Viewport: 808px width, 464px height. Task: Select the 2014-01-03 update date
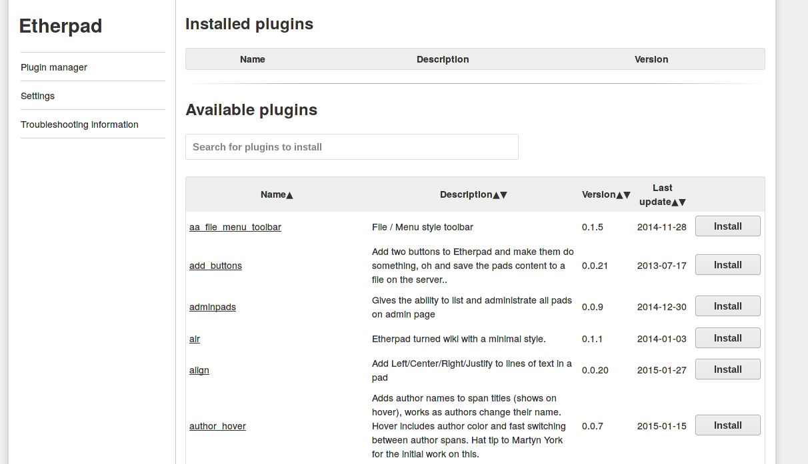point(662,339)
